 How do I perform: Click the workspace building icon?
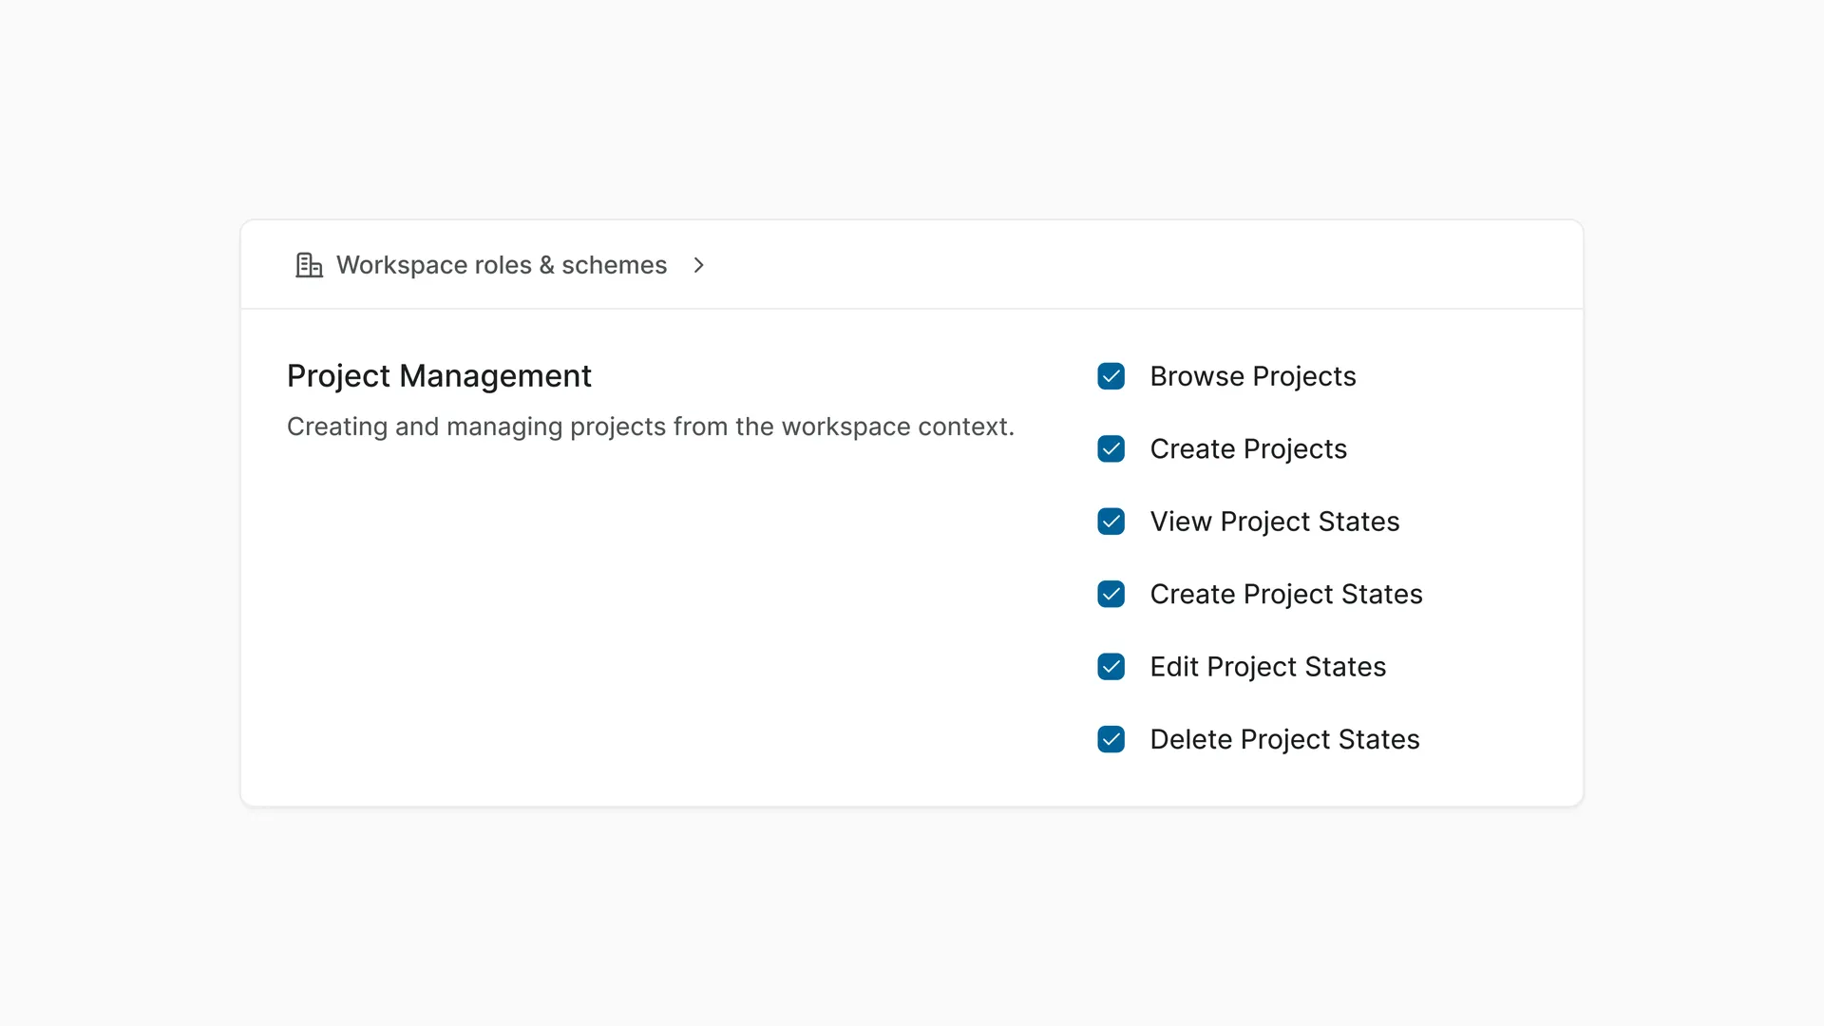tap(309, 265)
